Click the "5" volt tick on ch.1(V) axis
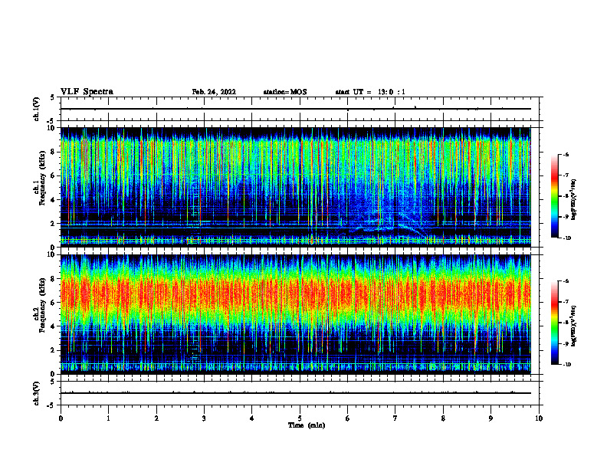Image resolution: width=607 pixels, height=469 pixels. pos(52,97)
